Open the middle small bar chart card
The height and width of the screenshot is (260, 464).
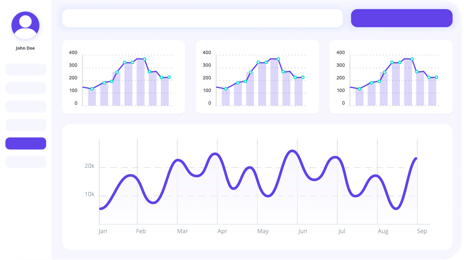pos(257,77)
